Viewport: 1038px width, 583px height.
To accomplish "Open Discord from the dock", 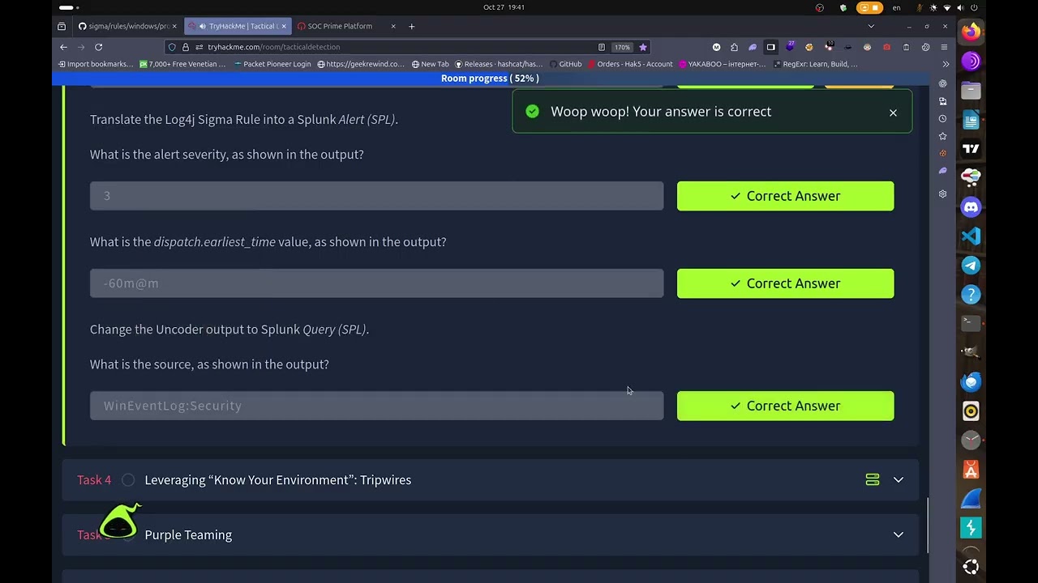I will coord(971,207).
